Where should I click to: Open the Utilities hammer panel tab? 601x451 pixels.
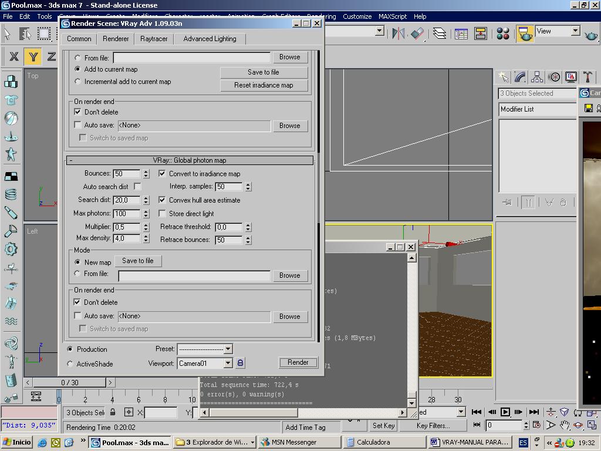pyautogui.click(x=588, y=77)
